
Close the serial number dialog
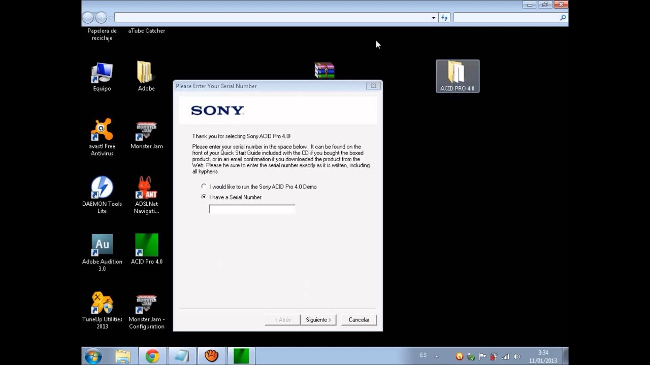(x=373, y=86)
